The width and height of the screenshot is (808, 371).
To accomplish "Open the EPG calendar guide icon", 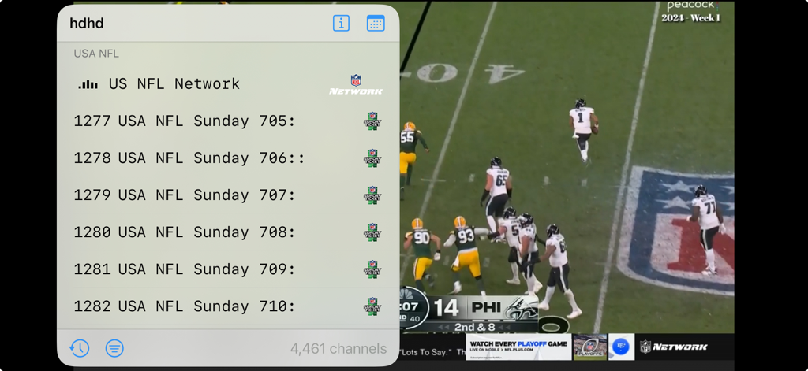I will (x=376, y=23).
